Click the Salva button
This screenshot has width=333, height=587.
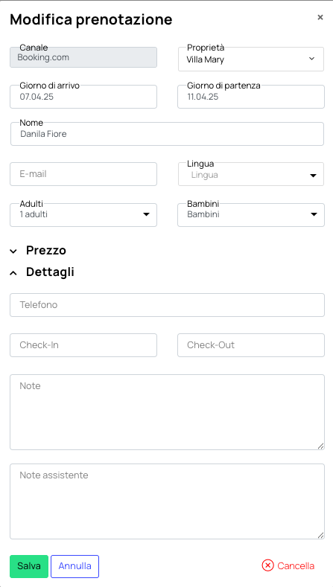[29, 566]
